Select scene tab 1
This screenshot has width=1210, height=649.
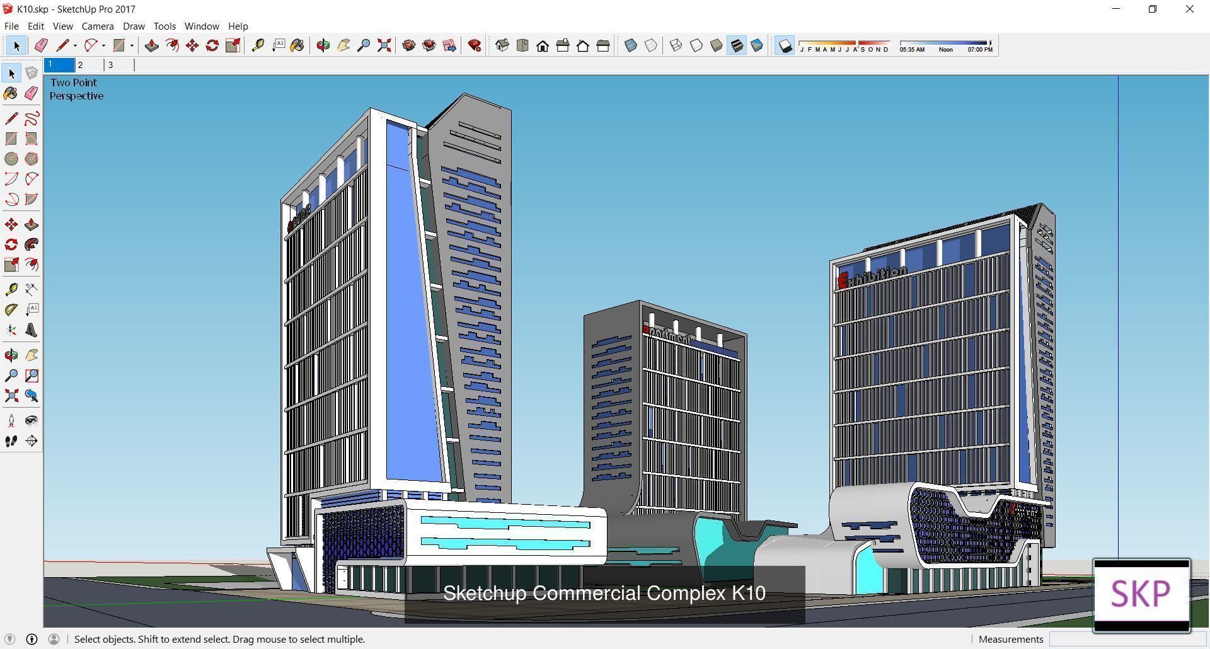pyautogui.click(x=59, y=65)
